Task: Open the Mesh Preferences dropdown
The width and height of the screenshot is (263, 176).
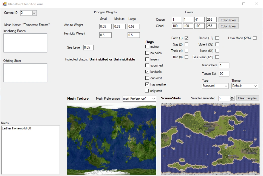Action: coord(153,99)
